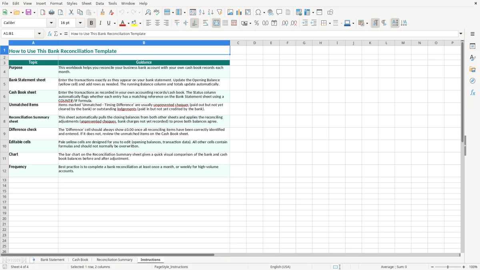Select Clone Formatting paintbrush
Image resolution: width=480 pixels, height=270 pixels.
click(x=102, y=12)
